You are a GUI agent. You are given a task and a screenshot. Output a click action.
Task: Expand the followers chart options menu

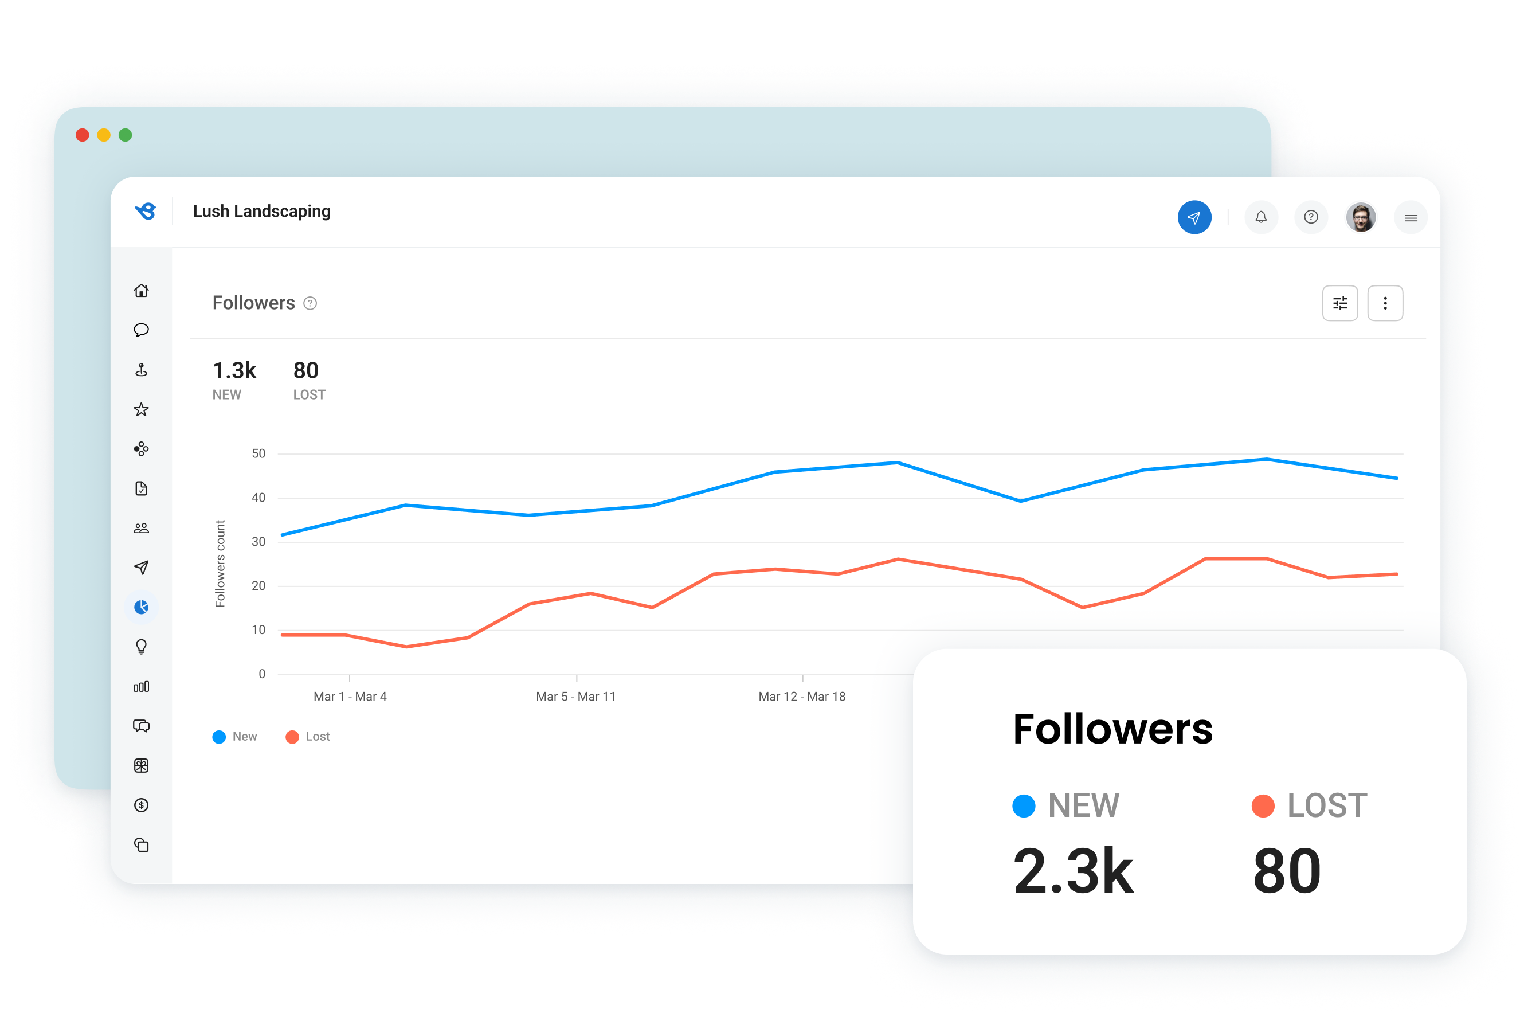click(1384, 303)
